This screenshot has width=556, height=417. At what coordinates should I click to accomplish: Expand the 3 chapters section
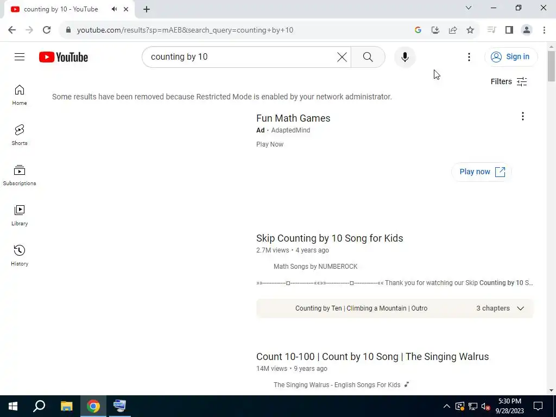coord(395,308)
